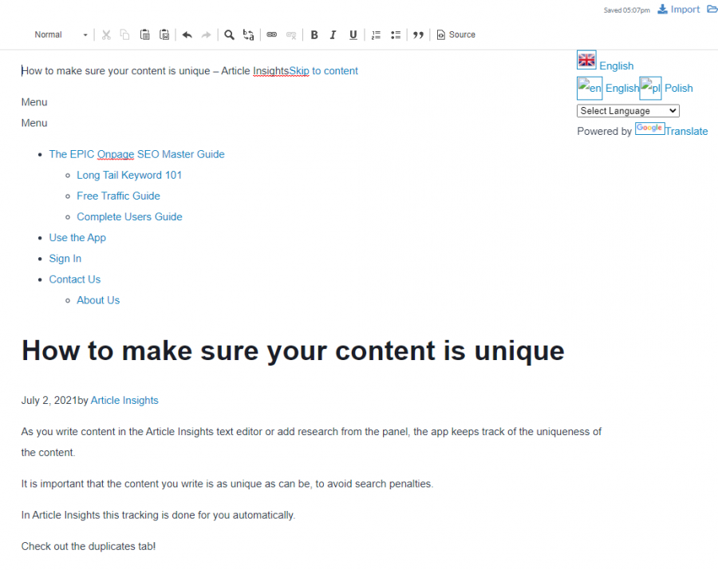Open the About Us link
Screen dimensions: 718x570
[x=98, y=300]
